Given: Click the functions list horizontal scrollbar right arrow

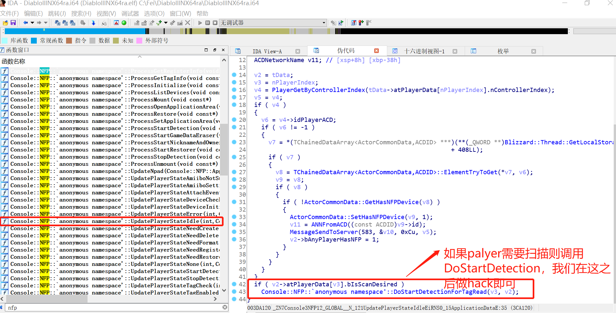Looking at the screenshot, I should tap(215, 299).
